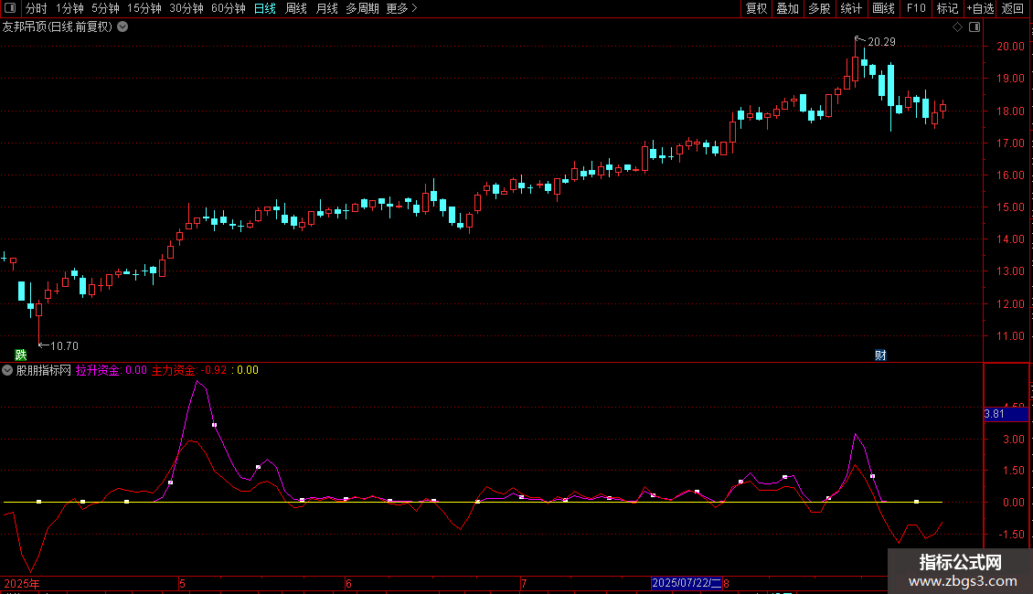Open the 统计 statistics tool
This screenshot has width=1033, height=594.
click(851, 8)
